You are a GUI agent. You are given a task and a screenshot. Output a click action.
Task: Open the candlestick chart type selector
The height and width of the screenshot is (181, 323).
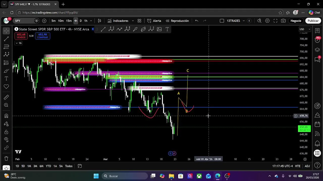click(99, 21)
